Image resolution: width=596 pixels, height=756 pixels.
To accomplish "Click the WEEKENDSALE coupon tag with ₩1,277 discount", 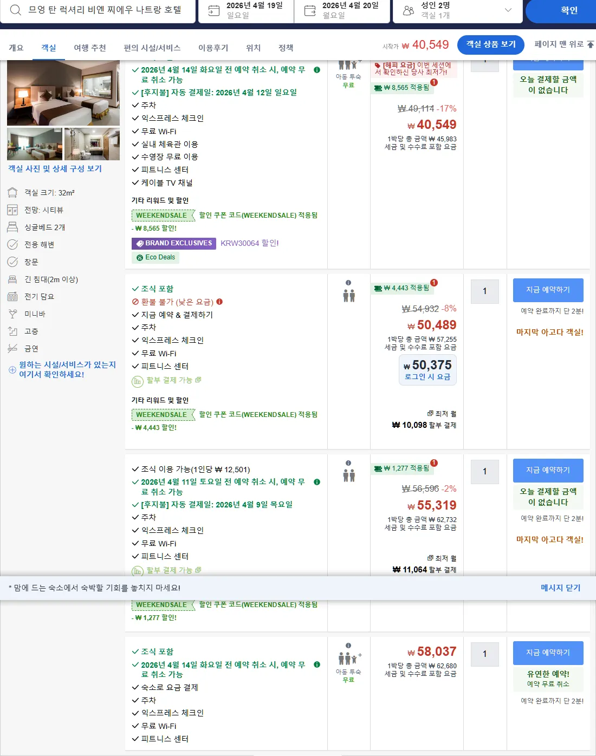I will click(x=163, y=605).
